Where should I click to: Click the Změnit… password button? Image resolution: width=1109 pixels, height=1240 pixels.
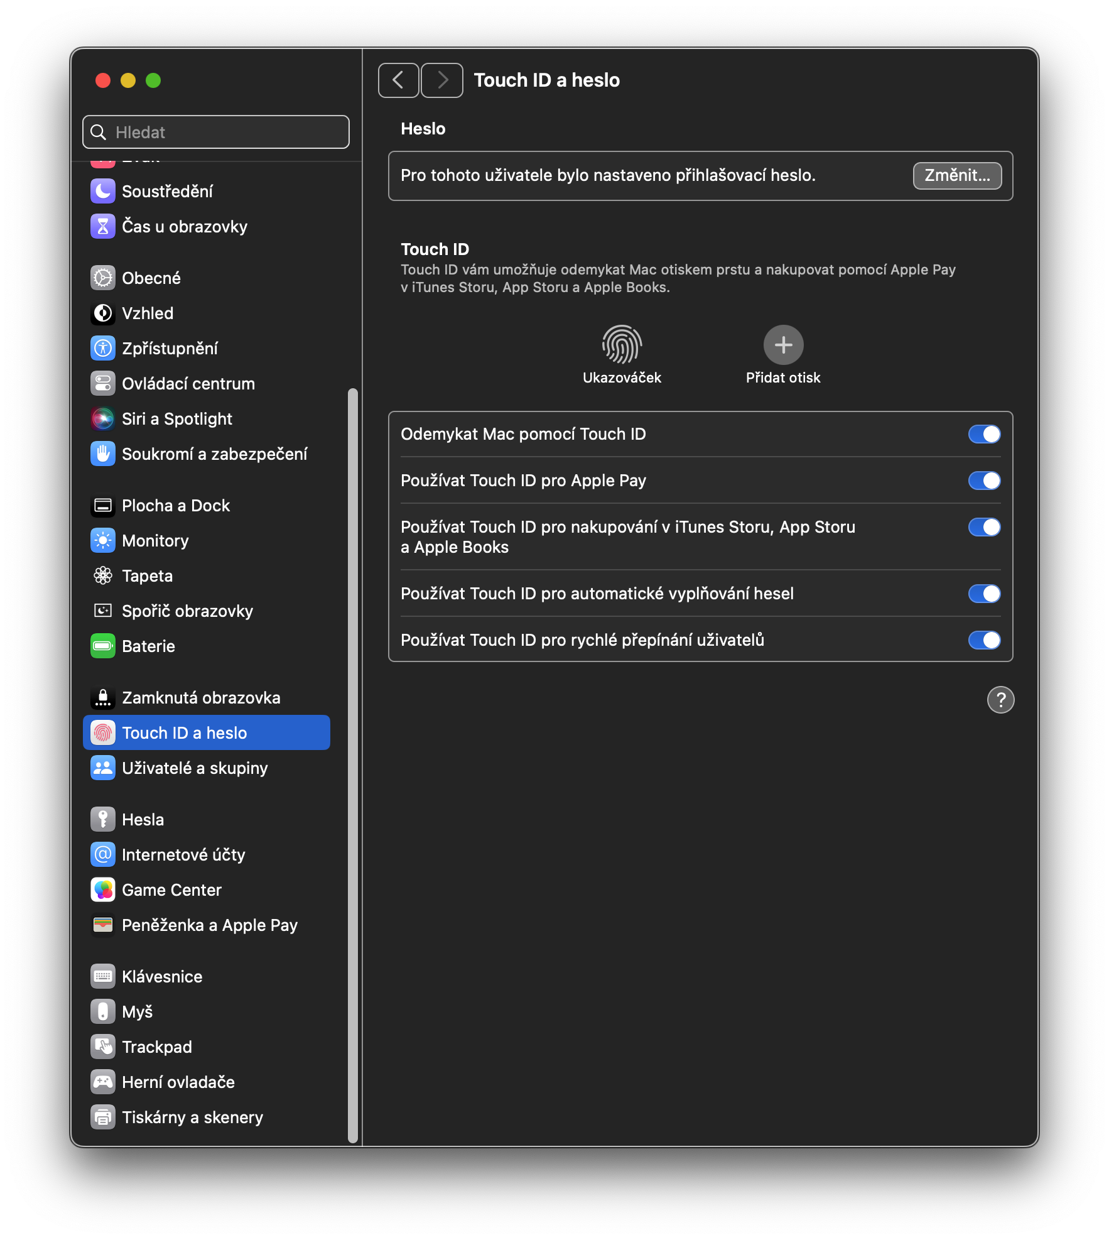click(957, 175)
